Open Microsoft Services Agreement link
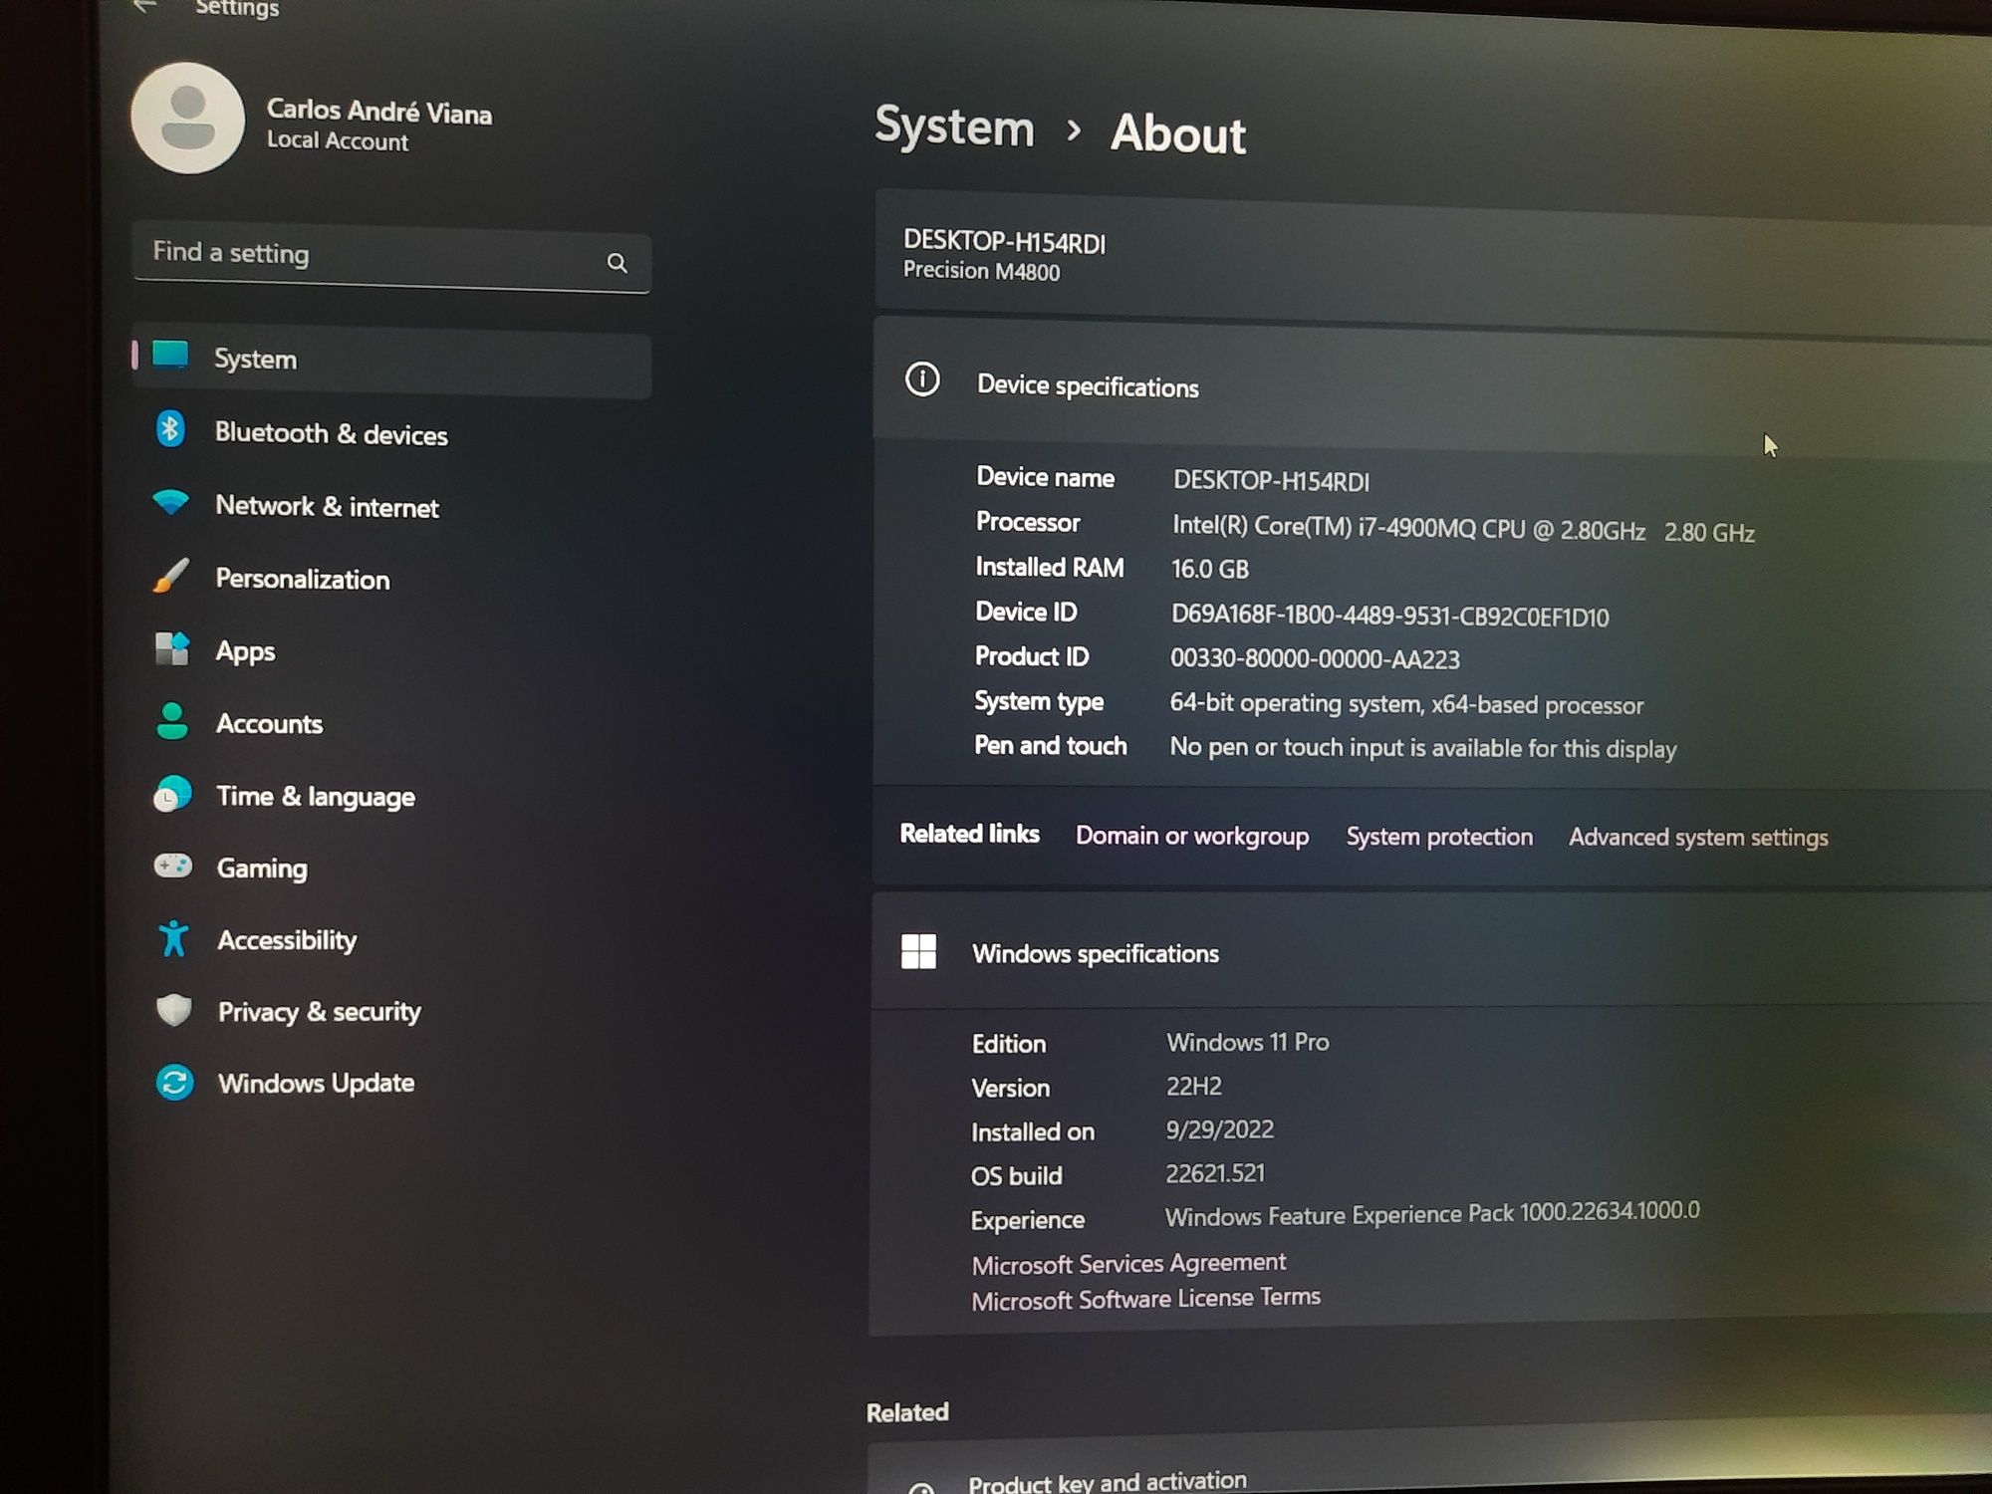 pos(1128,1263)
